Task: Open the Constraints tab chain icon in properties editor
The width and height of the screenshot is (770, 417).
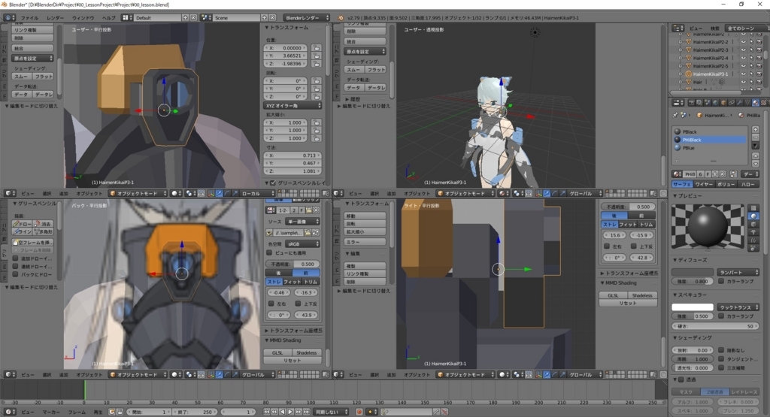Action: (x=732, y=102)
